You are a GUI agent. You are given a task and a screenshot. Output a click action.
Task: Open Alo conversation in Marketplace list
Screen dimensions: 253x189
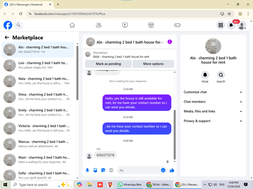(38, 49)
